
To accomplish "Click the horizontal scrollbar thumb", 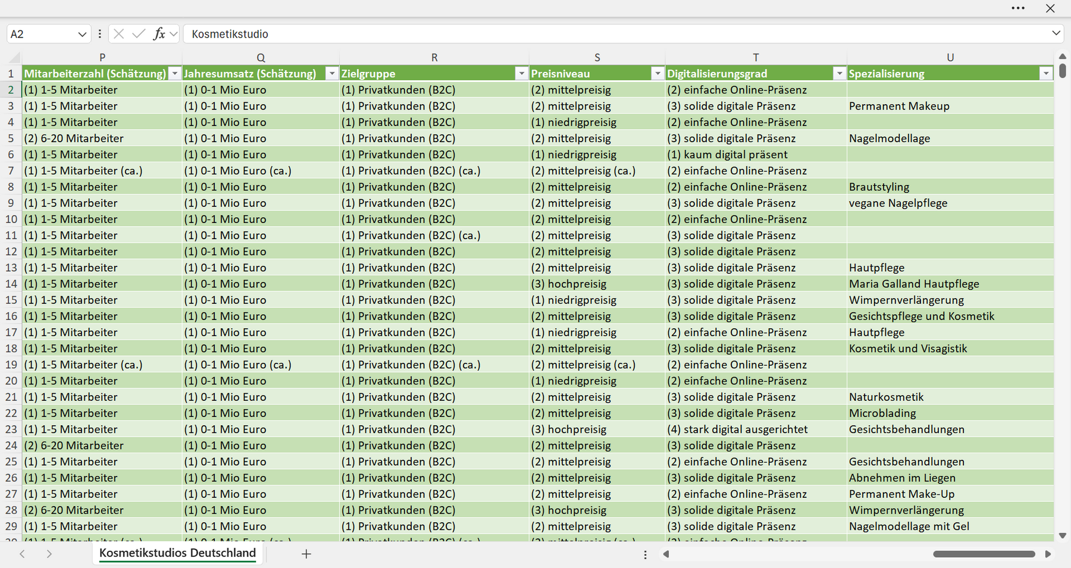I will [984, 554].
